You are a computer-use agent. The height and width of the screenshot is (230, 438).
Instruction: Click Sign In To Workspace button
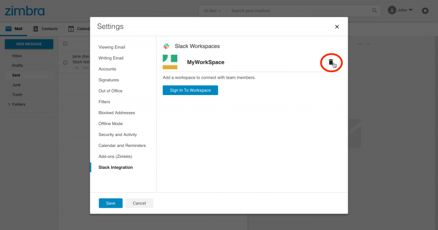[x=190, y=90]
